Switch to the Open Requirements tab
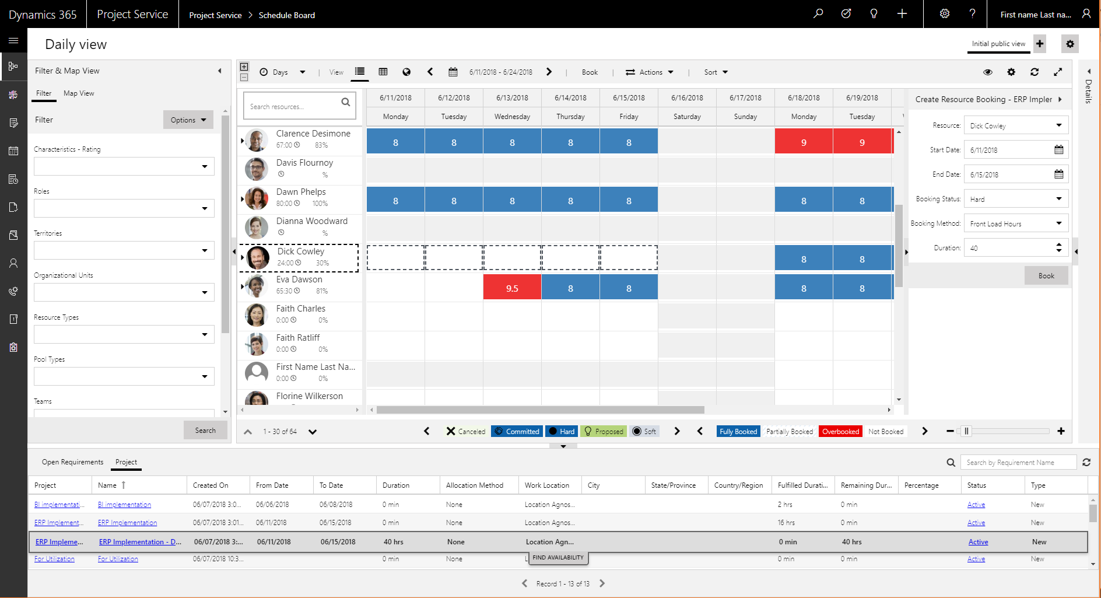1101x598 pixels. 72,461
